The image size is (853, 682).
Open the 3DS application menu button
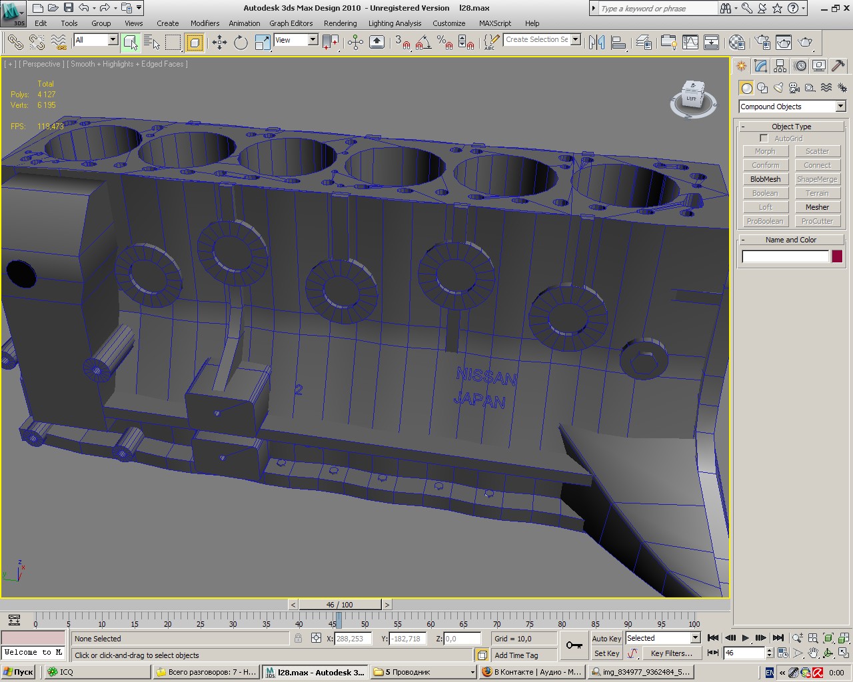pos(13,13)
